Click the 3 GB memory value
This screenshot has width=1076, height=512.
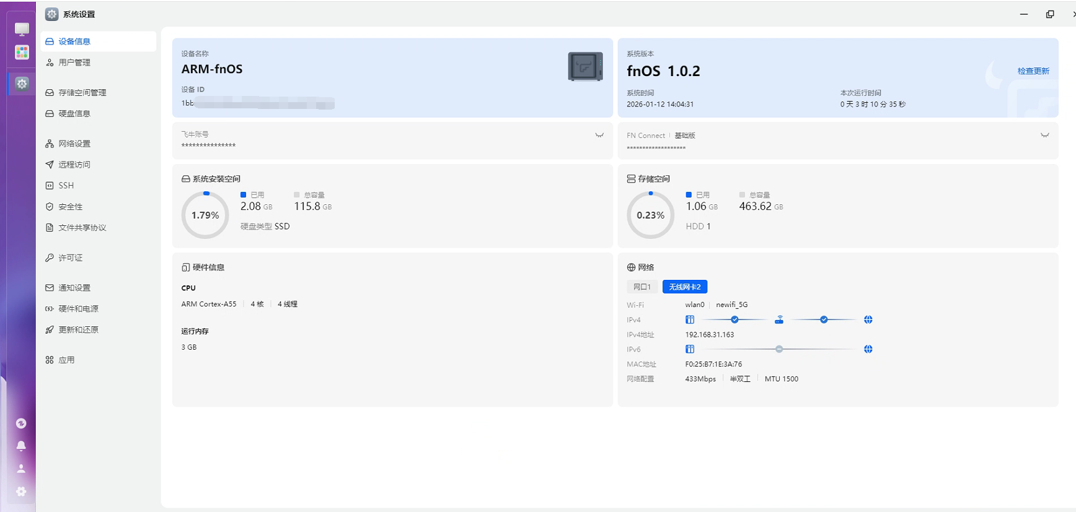pos(189,347)
